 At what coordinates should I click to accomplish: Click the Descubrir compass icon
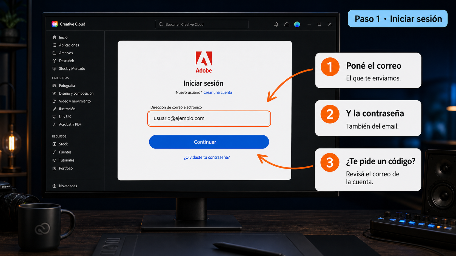pyautogui.click(x=54, y=61)
